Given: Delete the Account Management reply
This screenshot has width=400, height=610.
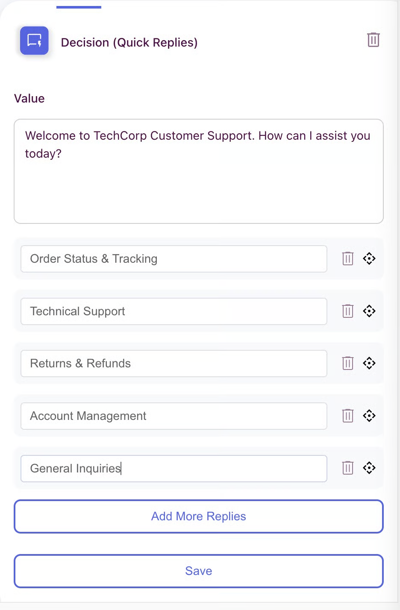Looking at the screenshot, I should point(348,416).
